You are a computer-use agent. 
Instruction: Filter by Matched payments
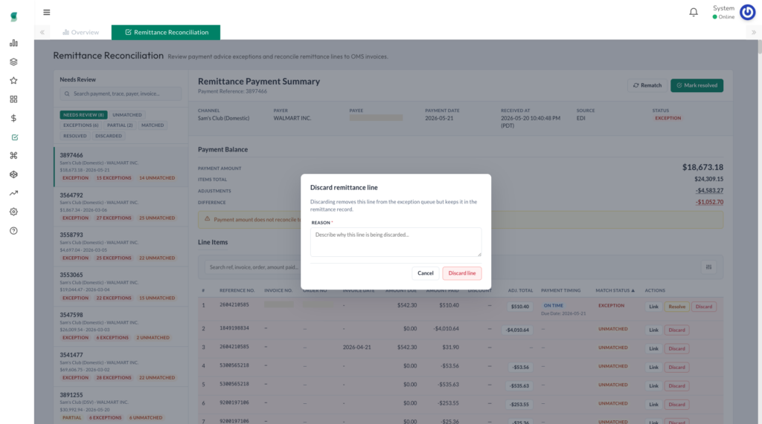pos(153,125)
